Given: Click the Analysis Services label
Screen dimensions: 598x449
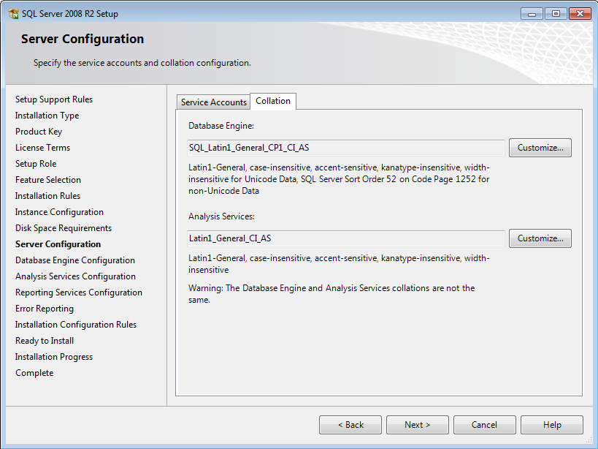Looking at the screenshot, I should tap(221, 216).
